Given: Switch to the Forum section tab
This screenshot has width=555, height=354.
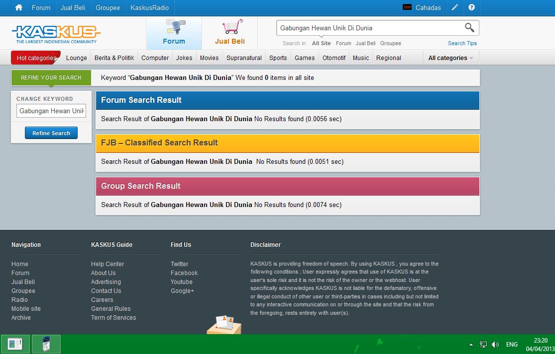Looking at the screenshot, I should click(x=174, y=33).
